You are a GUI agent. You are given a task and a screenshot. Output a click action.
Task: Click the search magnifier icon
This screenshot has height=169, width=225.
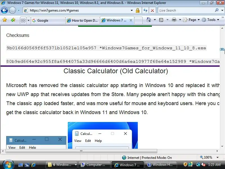(x=217, y=10)
